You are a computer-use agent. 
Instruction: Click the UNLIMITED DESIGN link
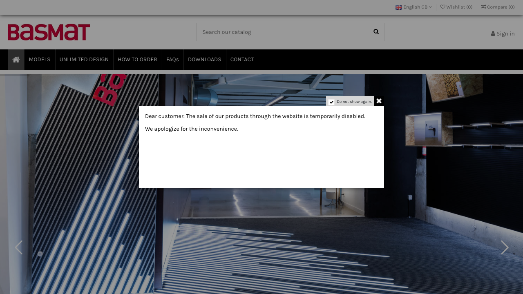click(84, 59)
